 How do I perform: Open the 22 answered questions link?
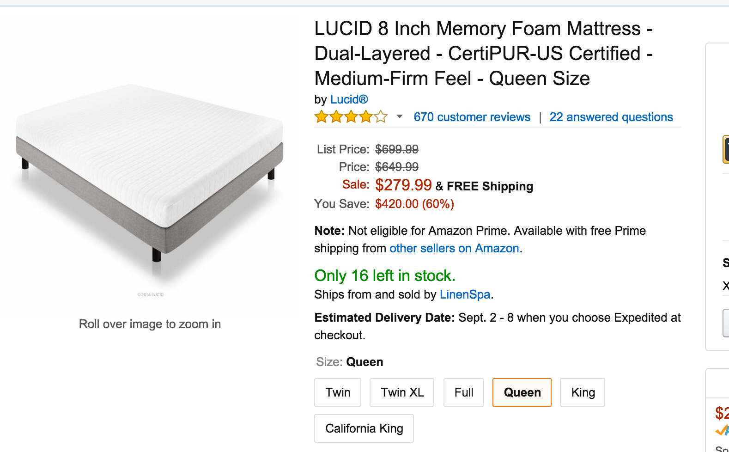(611, 117)
